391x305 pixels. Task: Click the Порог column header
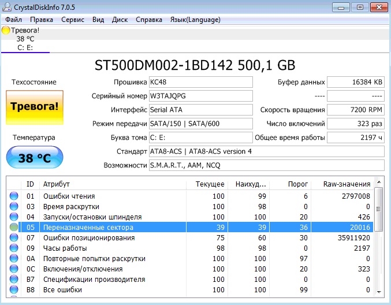pos(291,184)
